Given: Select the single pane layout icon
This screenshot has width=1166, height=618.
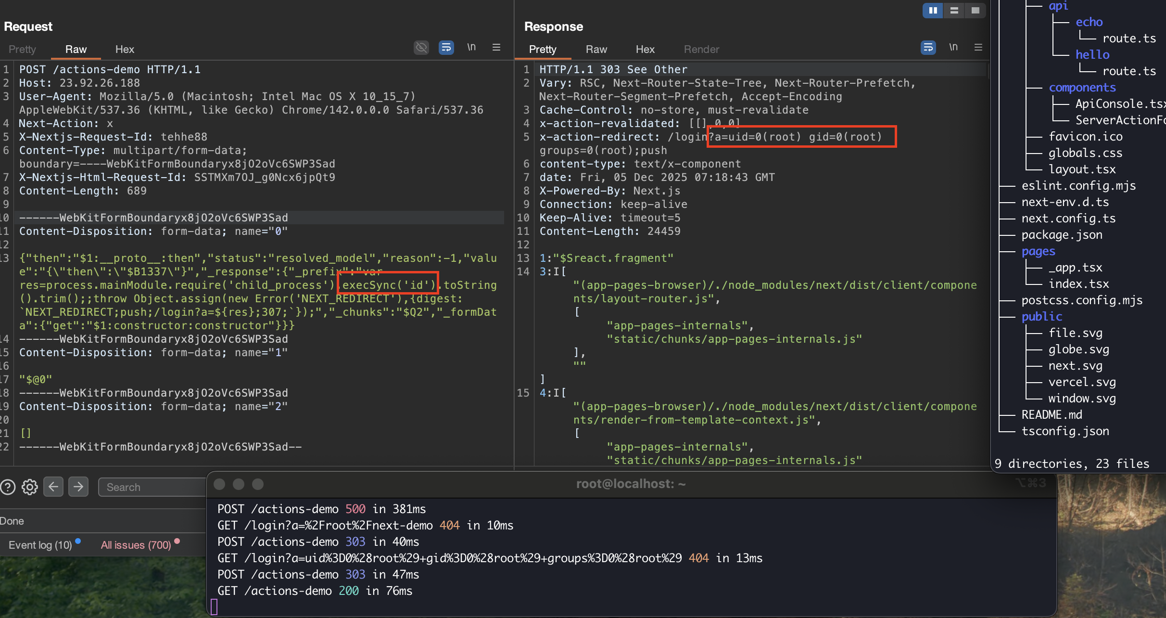Looking at the screenshot, I should pos(975,10).
